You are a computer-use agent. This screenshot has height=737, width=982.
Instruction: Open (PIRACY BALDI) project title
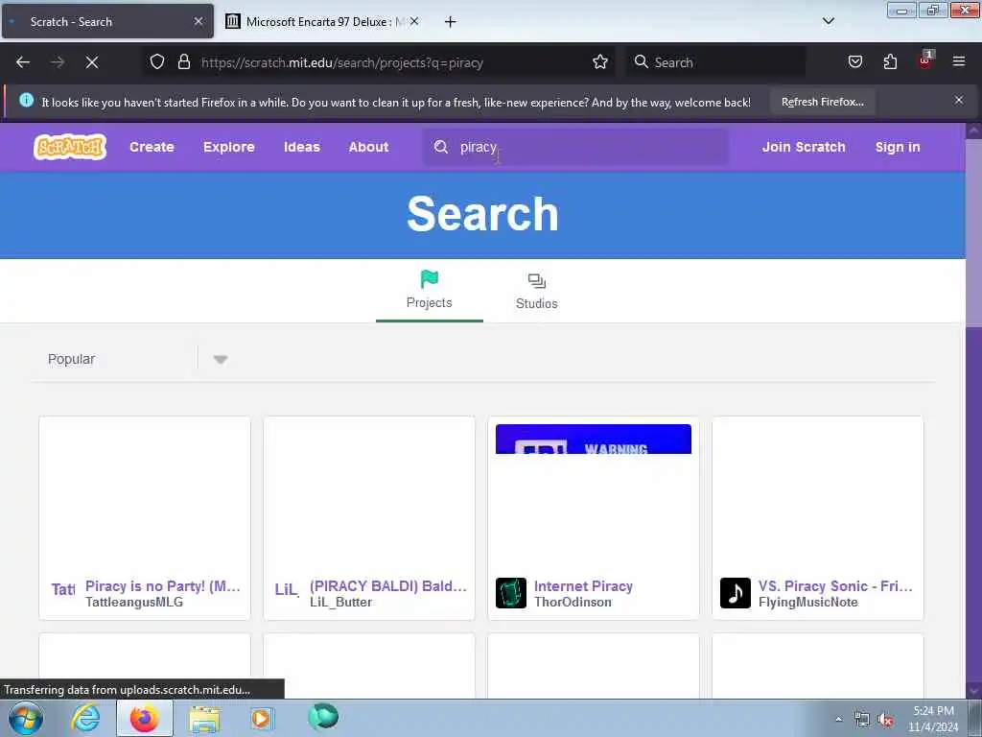(388, 586)
